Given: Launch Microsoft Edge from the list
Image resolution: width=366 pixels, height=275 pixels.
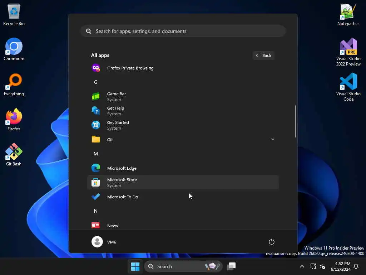Looking at the screenshot, I should [x=183, y=168].
